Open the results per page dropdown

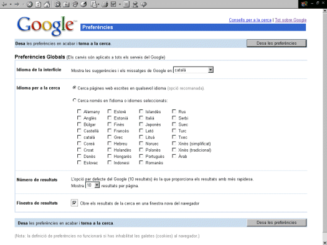click(x=93, y=185)
